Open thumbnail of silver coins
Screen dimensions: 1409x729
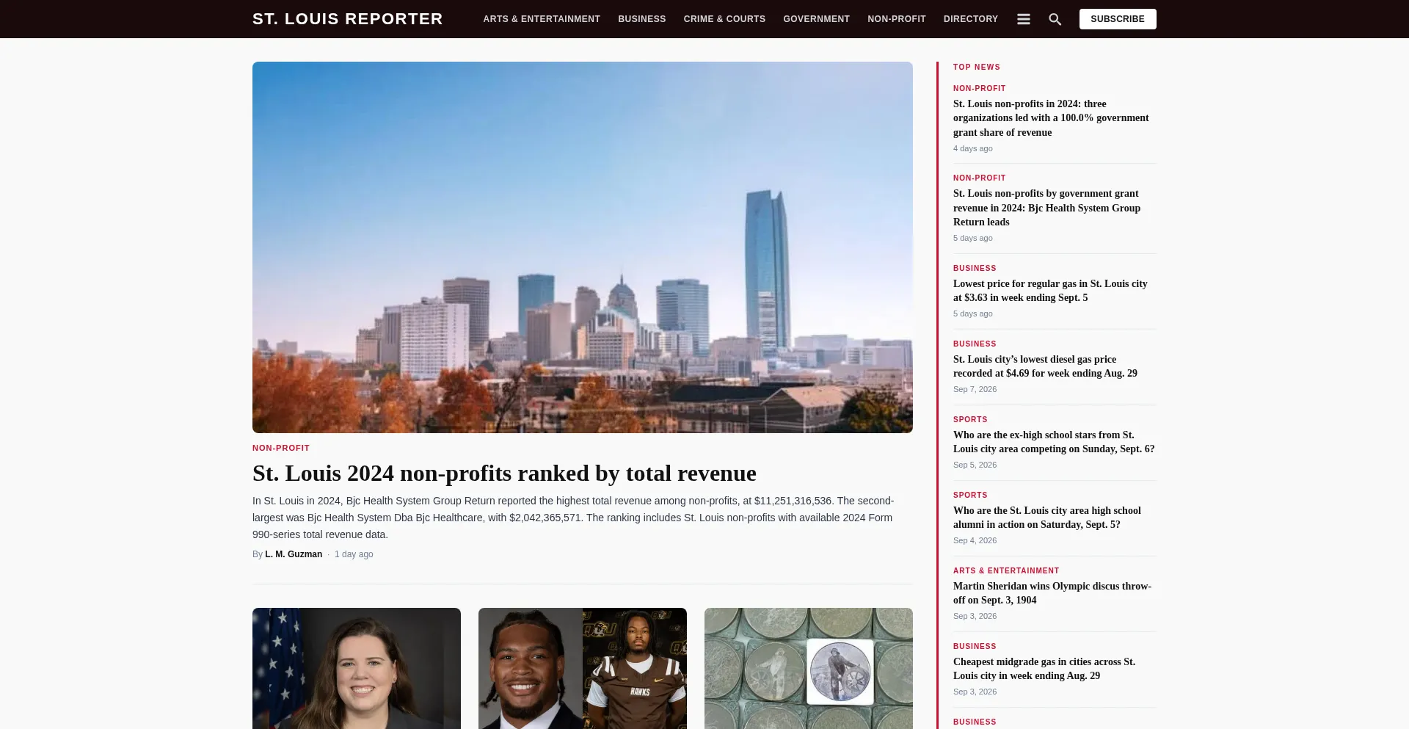[809, 668]
